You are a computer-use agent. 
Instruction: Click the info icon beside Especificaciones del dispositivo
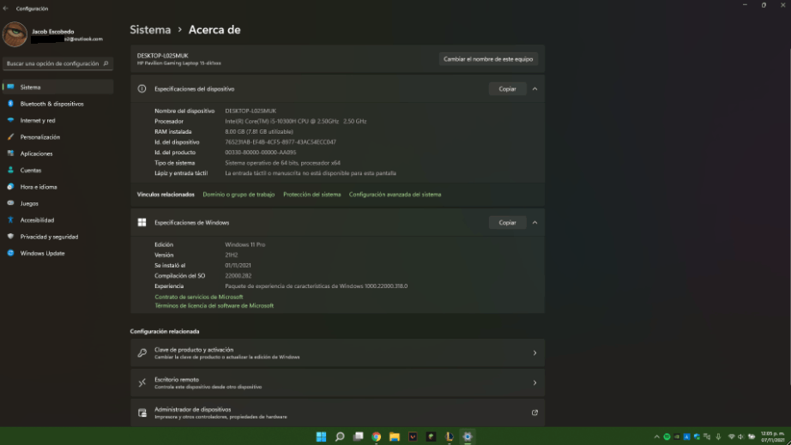142,88
